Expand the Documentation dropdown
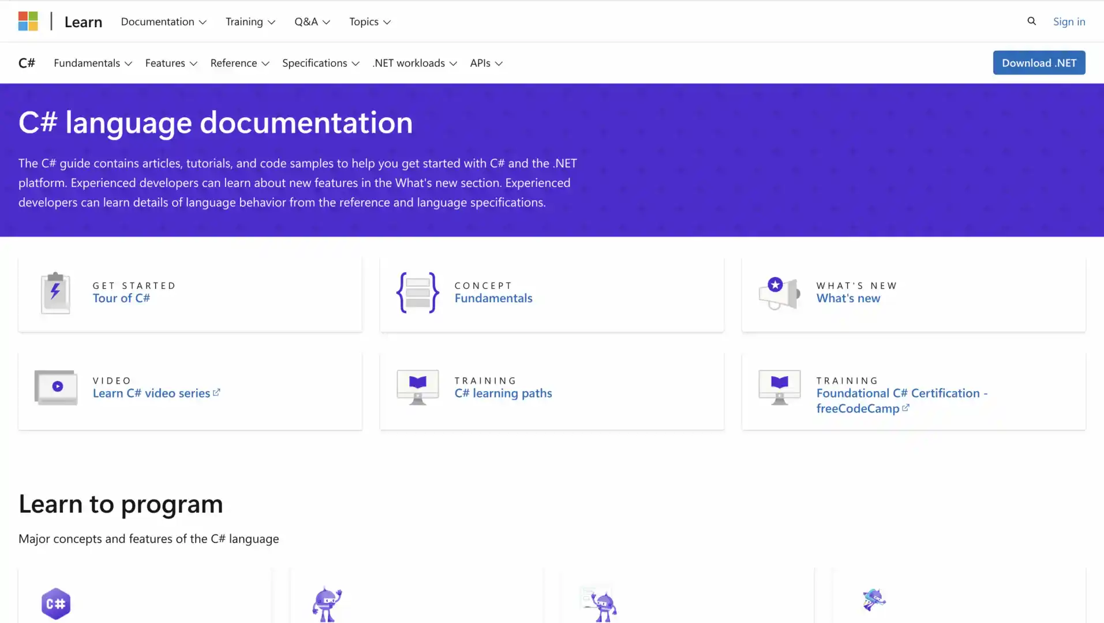1104x623 pixels. tap(163, 21)
